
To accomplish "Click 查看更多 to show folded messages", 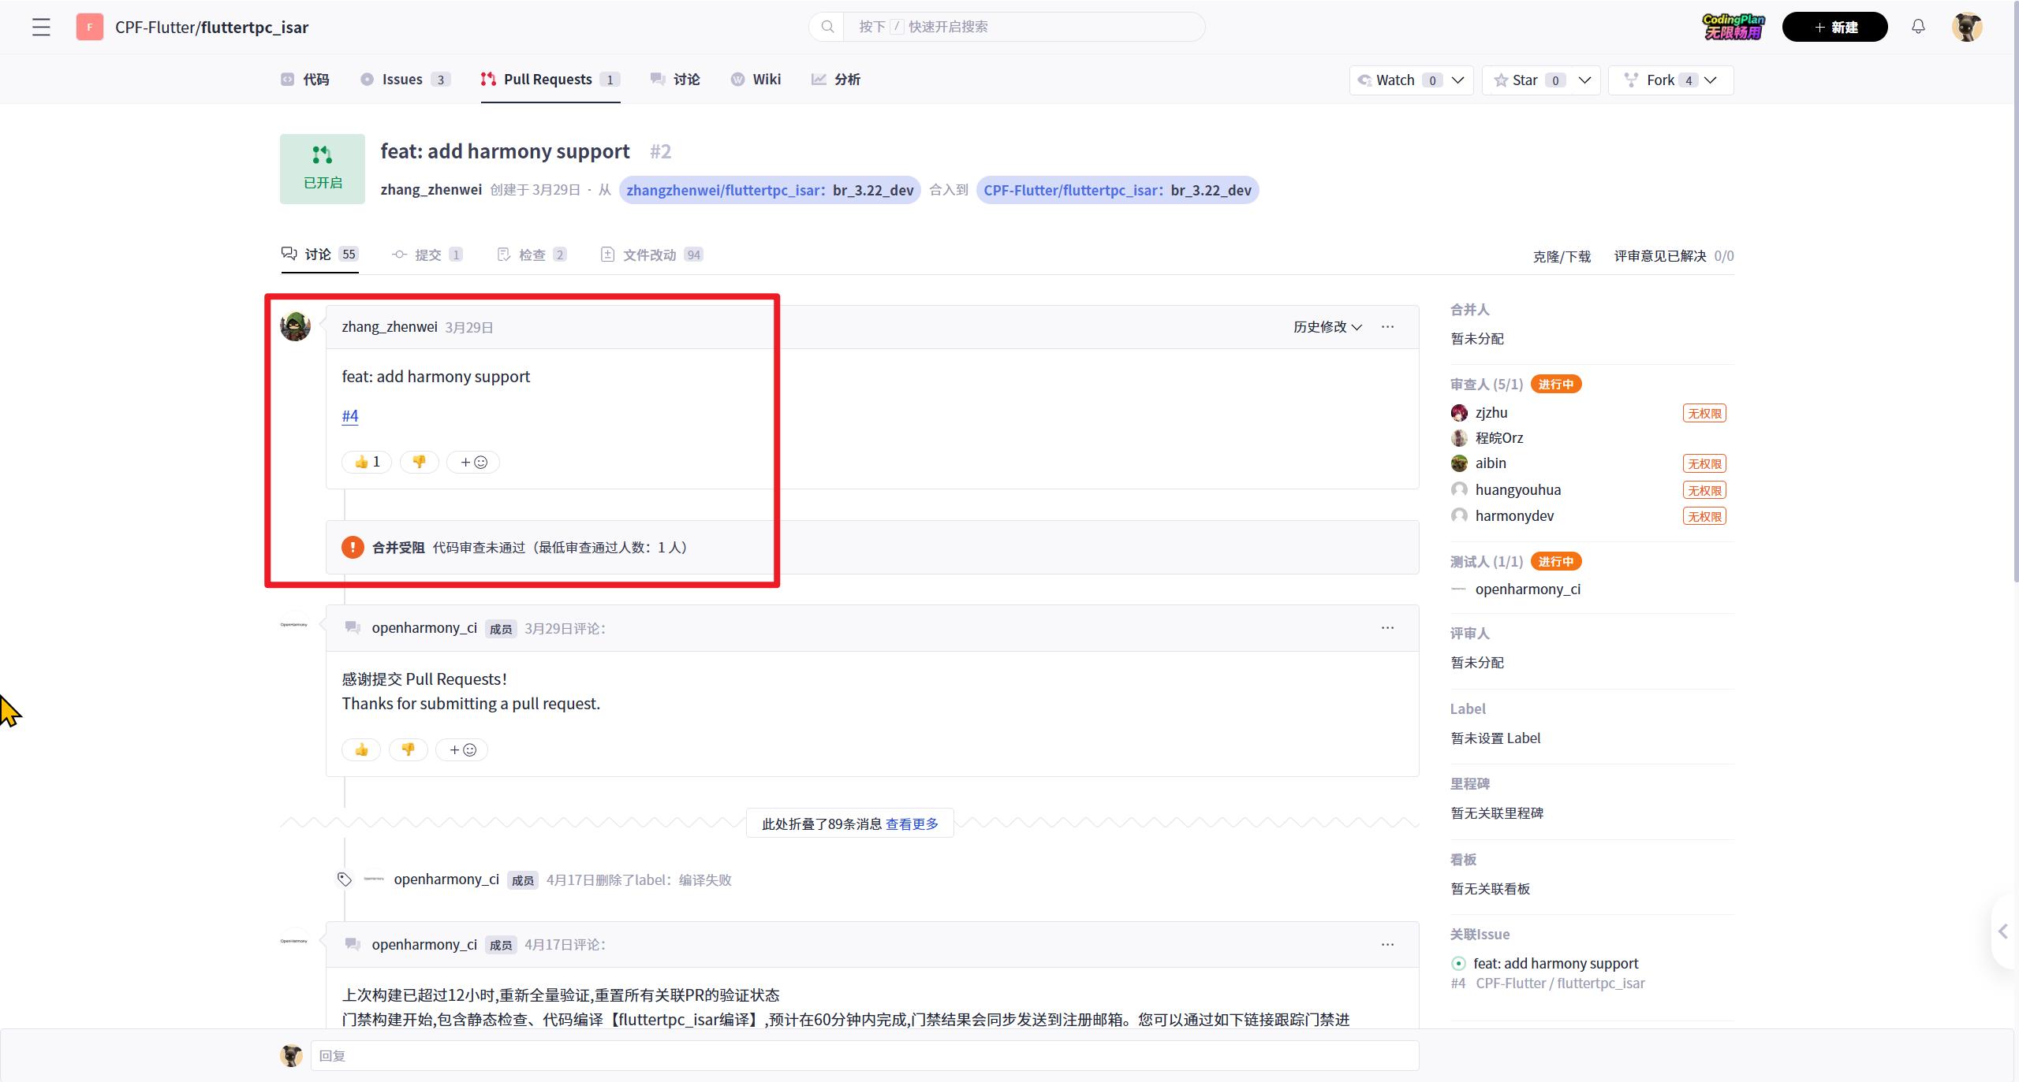I will click(x=912, y=824).
